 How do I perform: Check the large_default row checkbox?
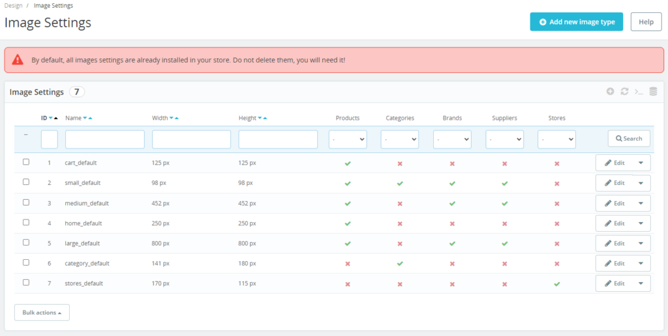(26, 242)
